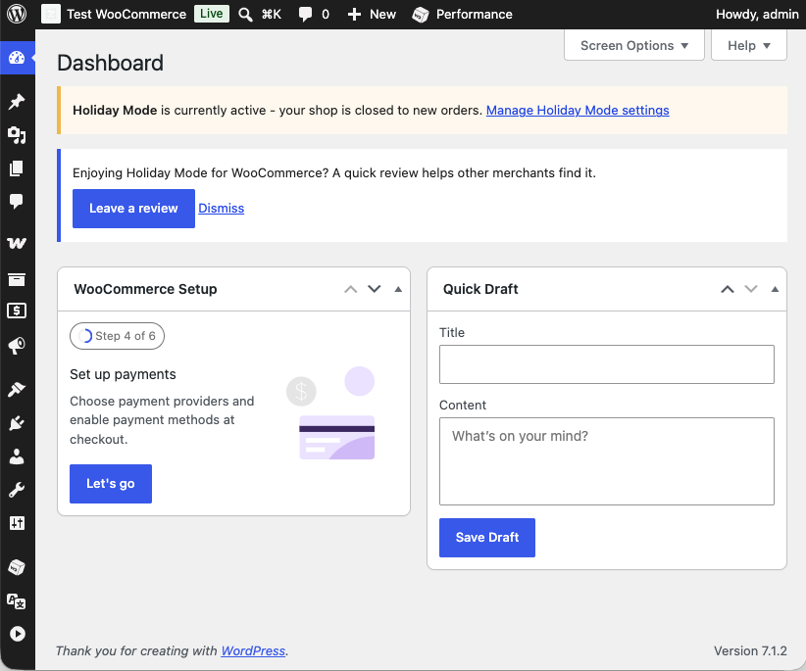Open Appearance paintbrush icon

tap(17, 389)
